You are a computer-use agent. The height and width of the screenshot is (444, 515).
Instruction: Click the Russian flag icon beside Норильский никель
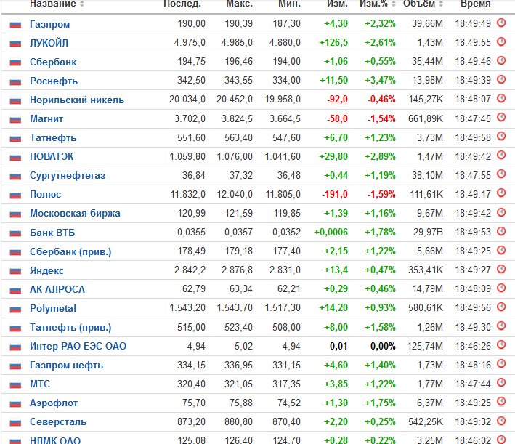pos(15,100)
